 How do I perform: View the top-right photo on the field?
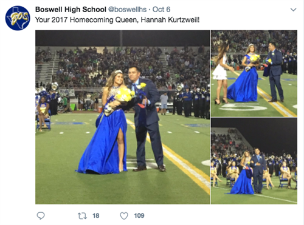pyautogui.click(x=254, y=73)
